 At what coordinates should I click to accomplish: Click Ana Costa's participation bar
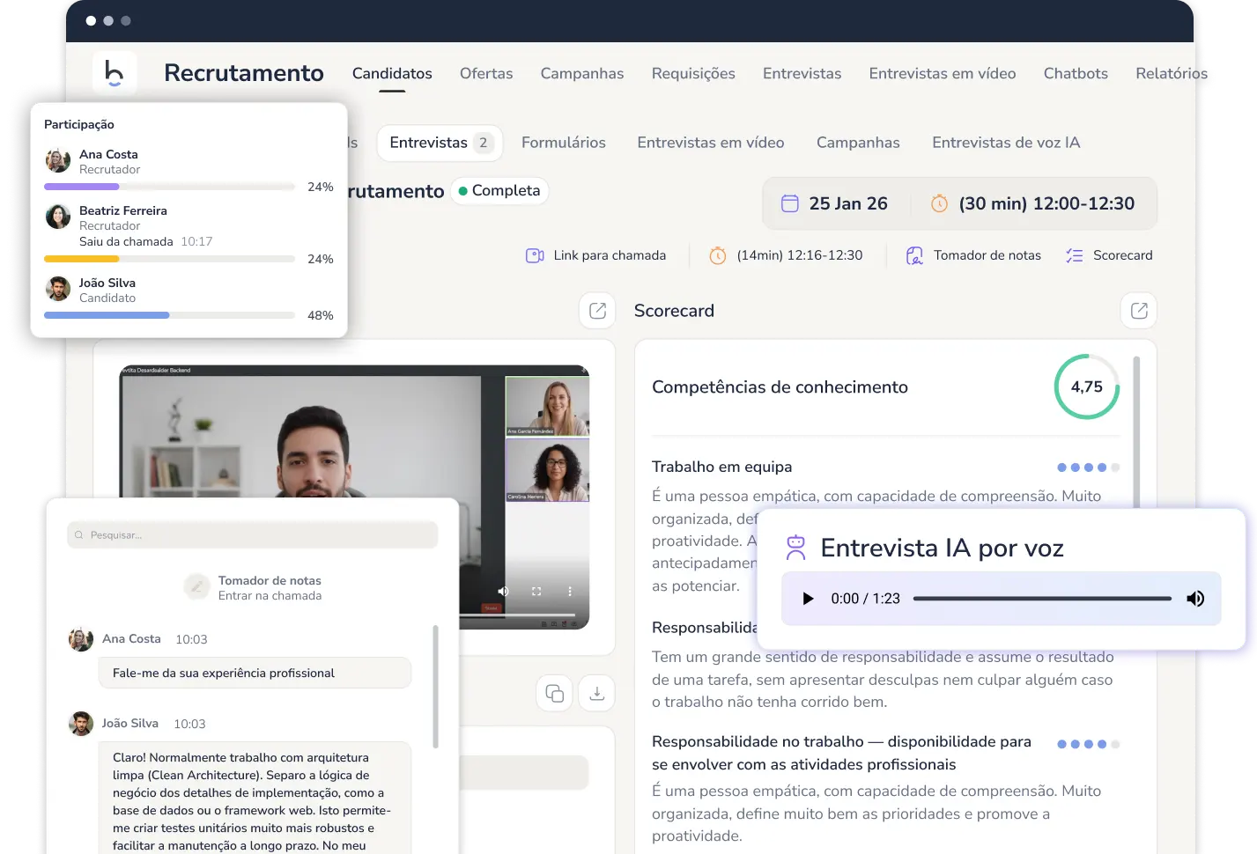click(169, 187)
